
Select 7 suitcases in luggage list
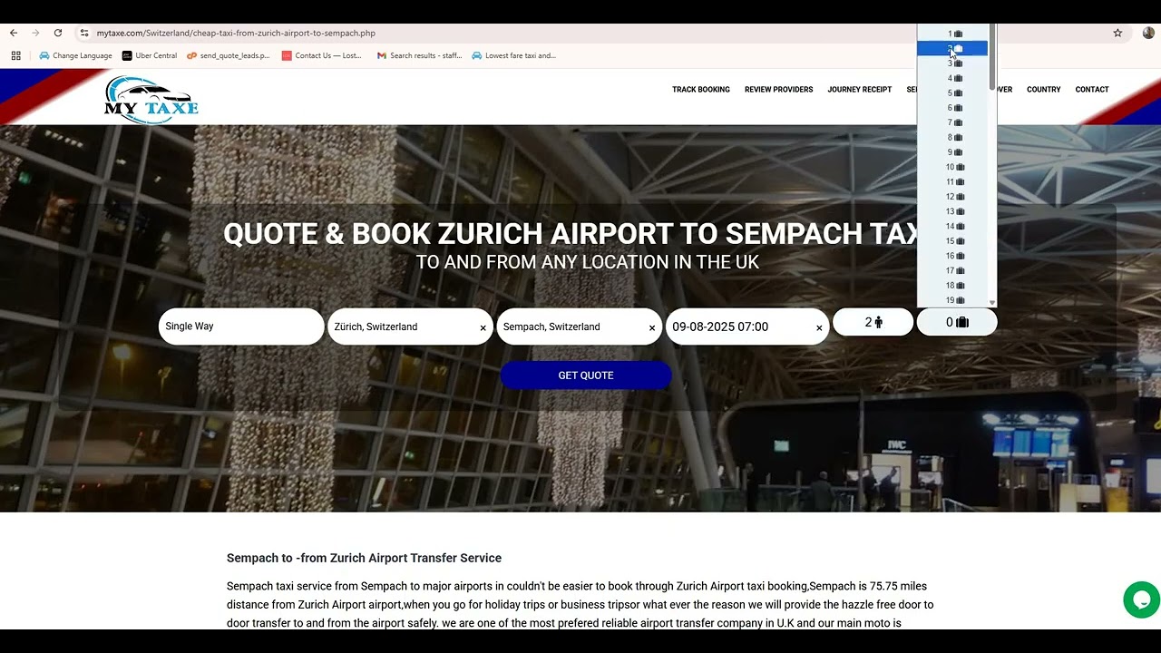[x=952, y=122]
